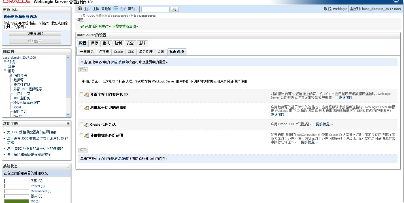The width and height of the screenshot is (404, 203).
Task: Switch to the 目标 tab
Action: 95,43
